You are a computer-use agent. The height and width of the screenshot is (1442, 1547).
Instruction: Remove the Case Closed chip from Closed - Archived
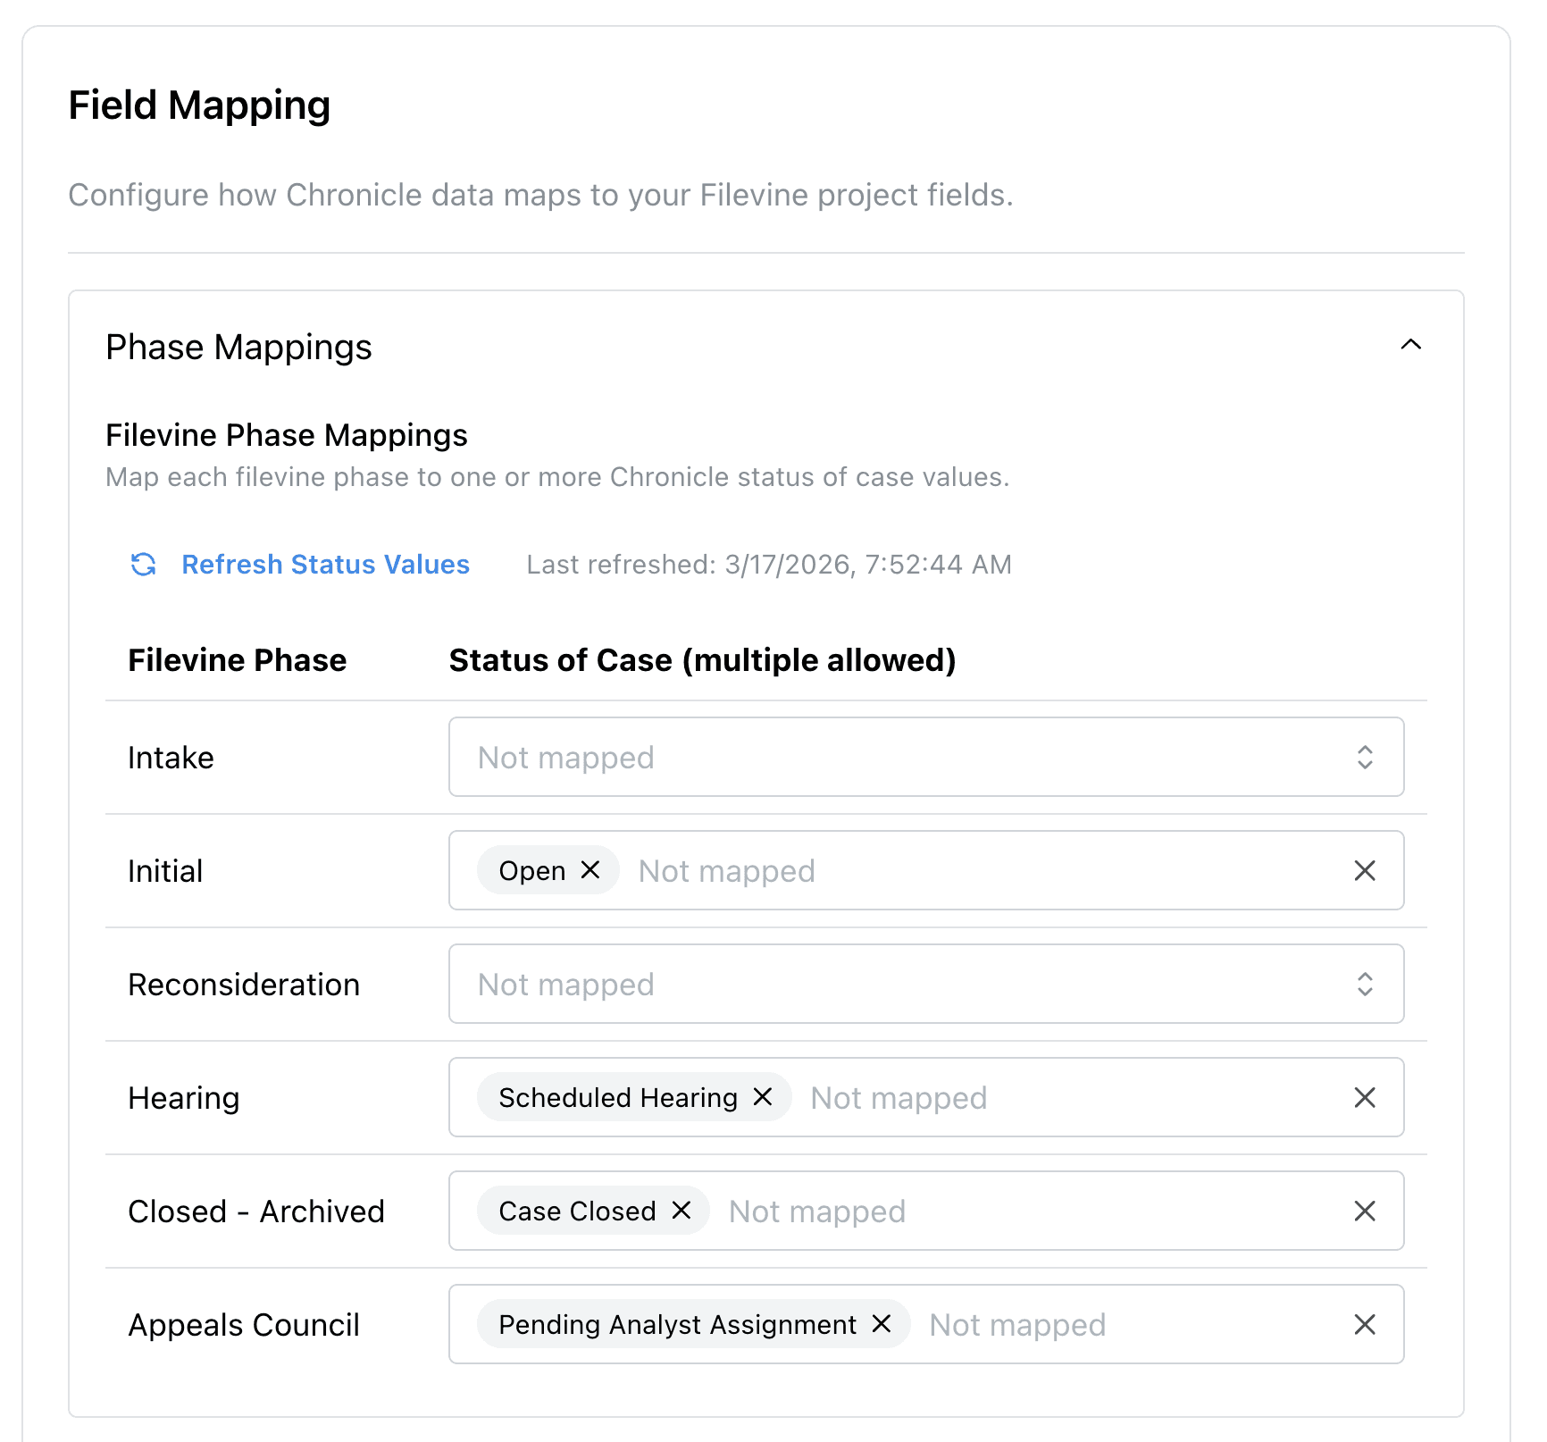pos(682,1211)
